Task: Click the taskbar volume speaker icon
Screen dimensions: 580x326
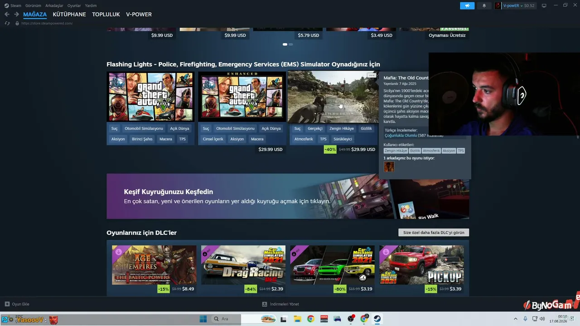Action: (x=542, y=319)
